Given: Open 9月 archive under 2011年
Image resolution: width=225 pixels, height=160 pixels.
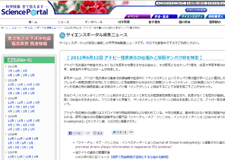Looking at the screenshot, I should pos(37,85).
